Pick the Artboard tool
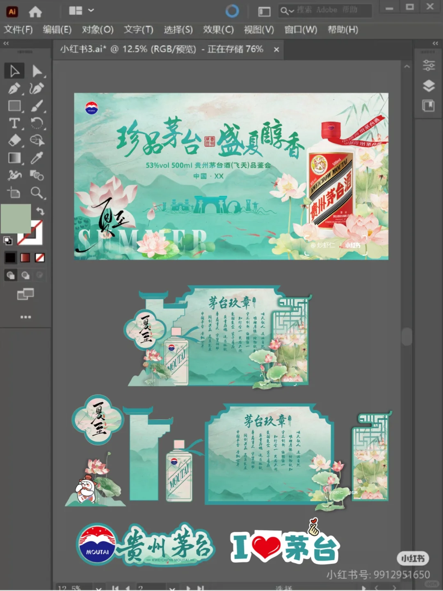 [14, 192]
